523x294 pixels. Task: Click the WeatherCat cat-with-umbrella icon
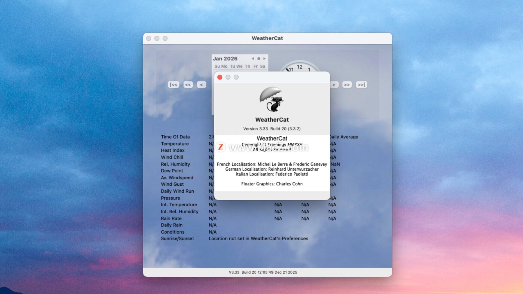point(272,100)
